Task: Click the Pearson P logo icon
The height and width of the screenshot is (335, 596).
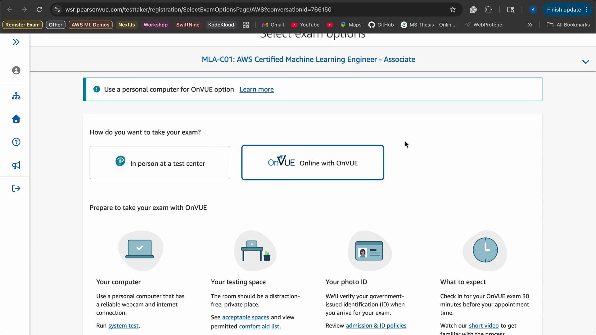Action: [120, 161]
